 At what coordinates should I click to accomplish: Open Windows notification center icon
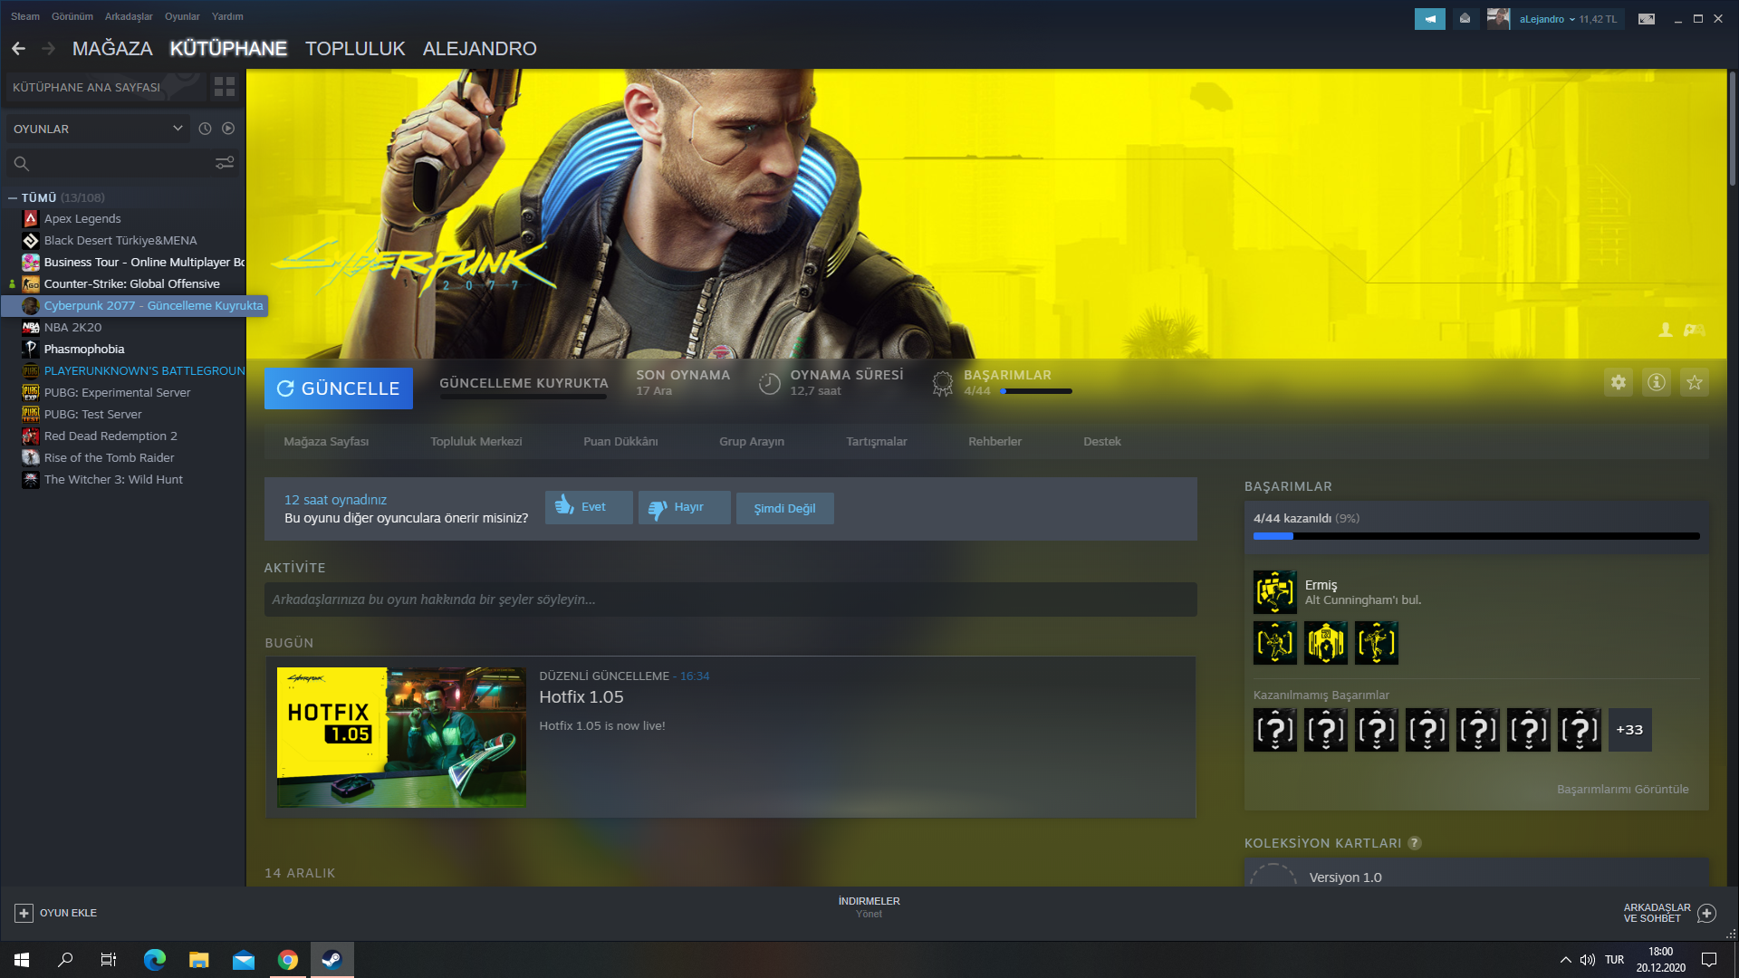pyautogui.click(x=1709, y=960)
